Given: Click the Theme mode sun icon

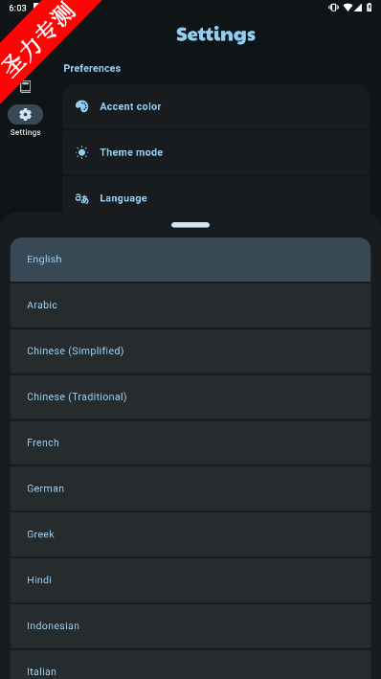Looking at the screenshot, I should 81,152.
